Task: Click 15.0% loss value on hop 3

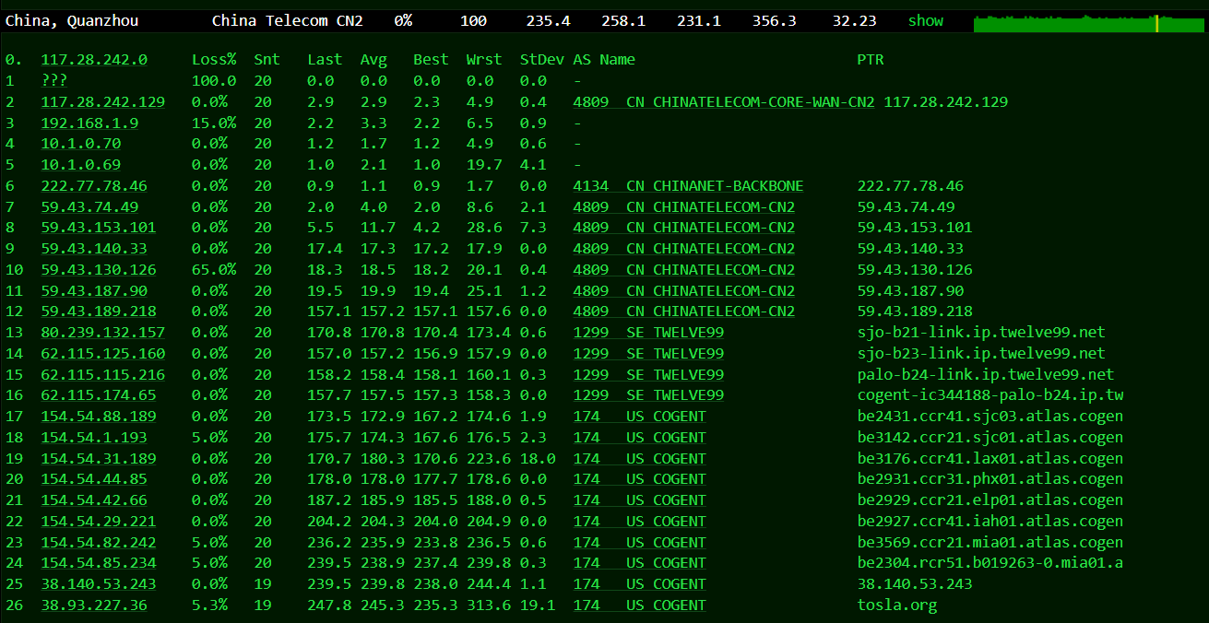Action: pos(214,123)
